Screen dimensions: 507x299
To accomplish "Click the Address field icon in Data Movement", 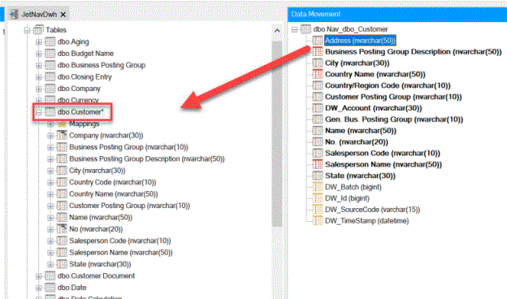I will [x=318, y=41].
